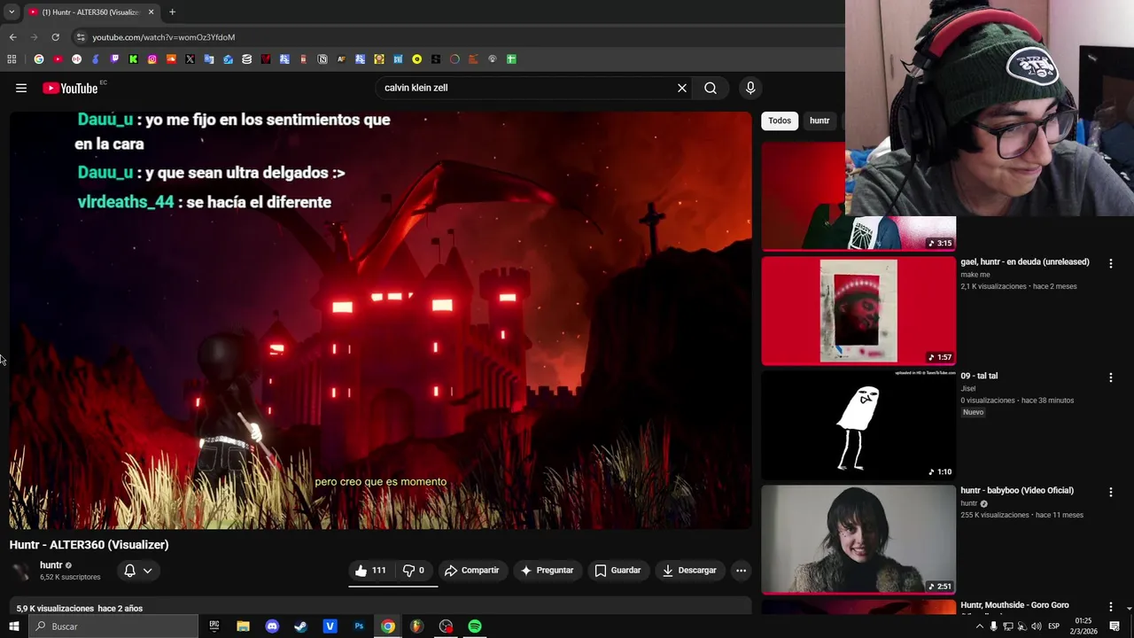Image resolution: width=1134 pixels, height=638 pixels.
Task: Open the Kick bookmark
Action: pyautogui.click(x=134, y=59)
